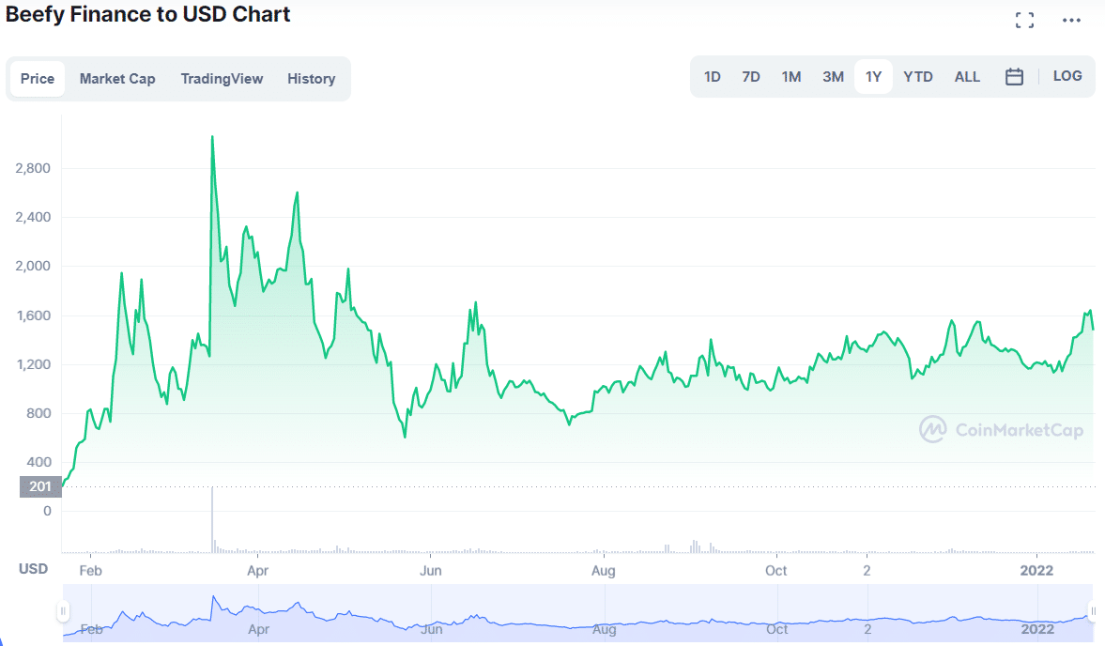Click the Jun label on main x-axis
Image resolution: width=1105 pixels, height=646 pixels.
click(x=431, y=571)
